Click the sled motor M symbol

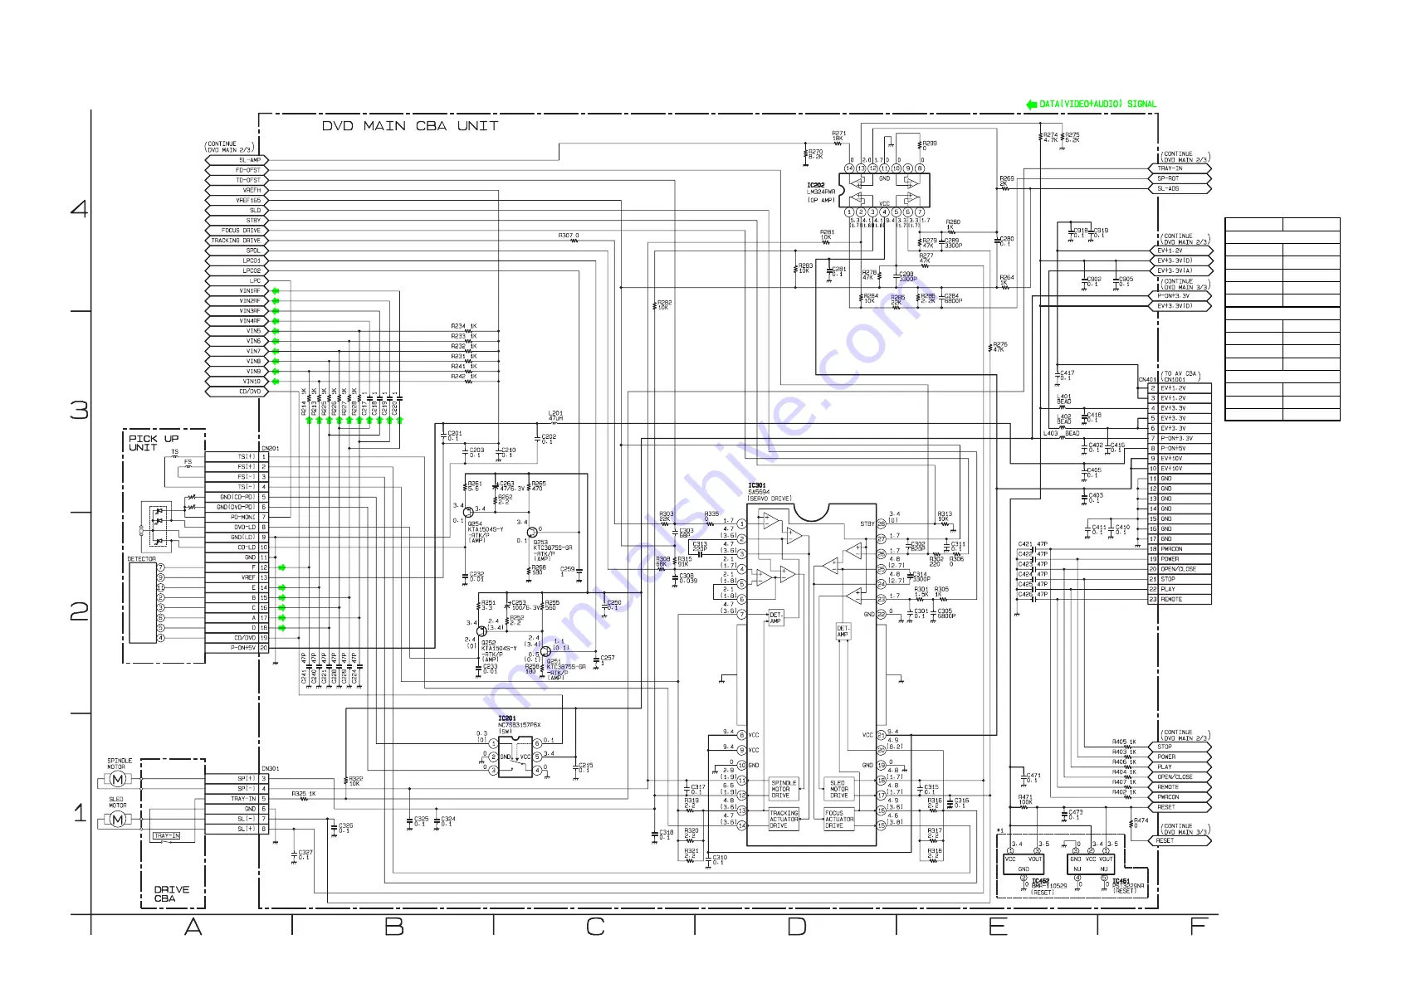point(117,820)
